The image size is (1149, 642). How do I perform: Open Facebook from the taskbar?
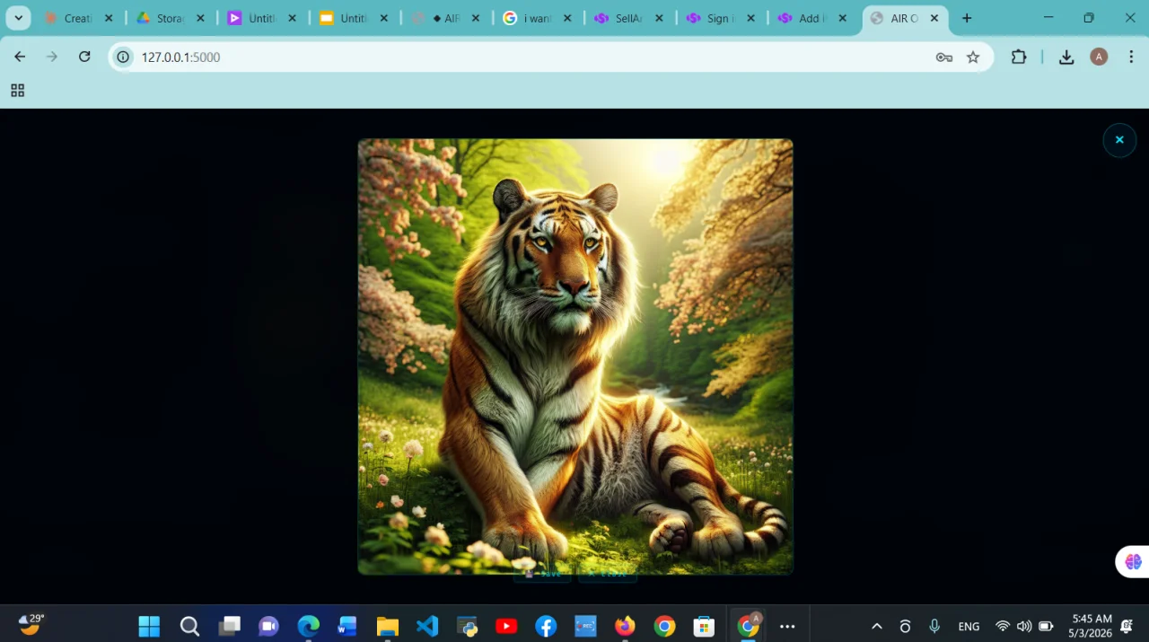pyautogui.click(x=546, y=626)
